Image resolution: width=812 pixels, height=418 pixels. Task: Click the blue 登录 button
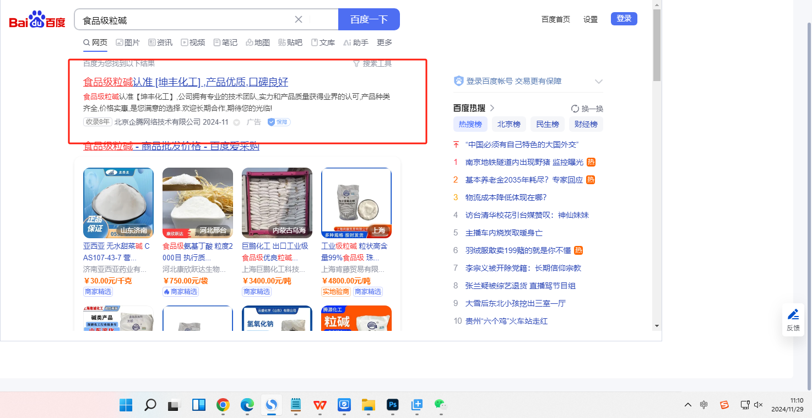click(624, 19)
